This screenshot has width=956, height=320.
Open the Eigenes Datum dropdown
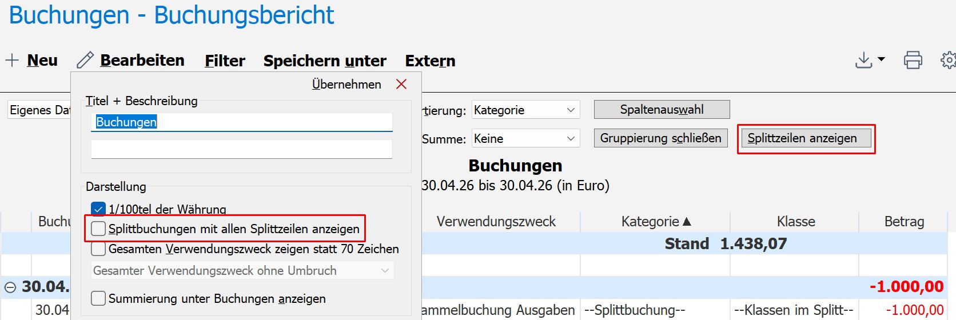coord(39,110)
